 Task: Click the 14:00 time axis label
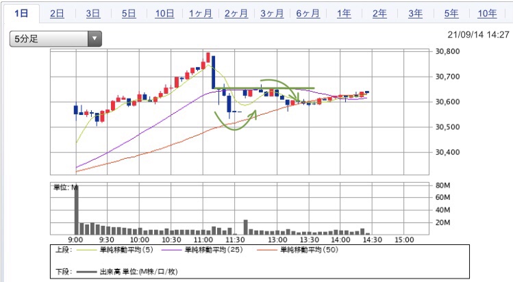point(340,240)
